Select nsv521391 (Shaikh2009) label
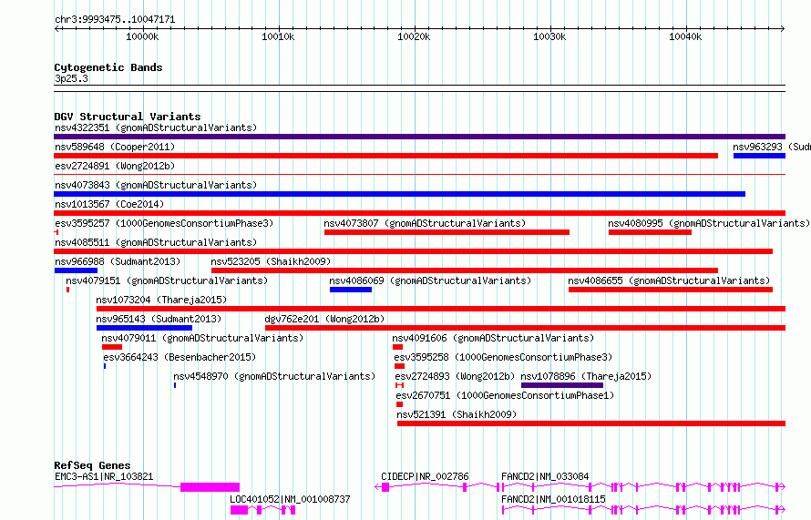Viewport: 811px width, 520px height. pos(457,414)
